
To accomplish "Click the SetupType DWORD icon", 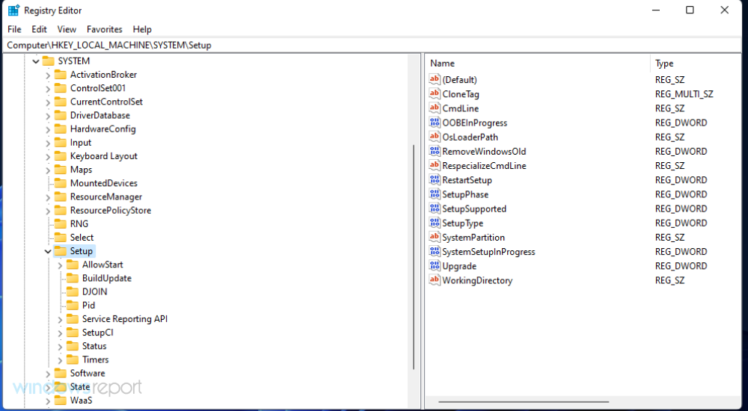I will pos(435,223).
